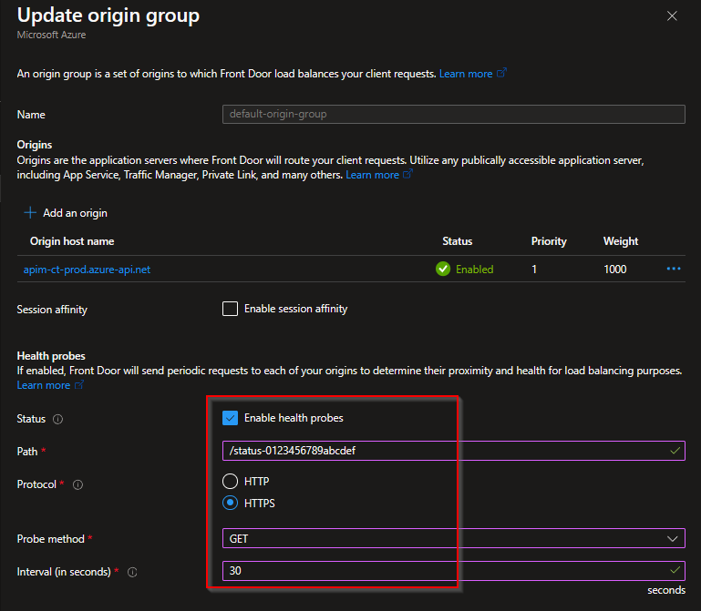
Task: Open Probe method GET dropdown
Action: pyautogui.click(x=453, y=539)
